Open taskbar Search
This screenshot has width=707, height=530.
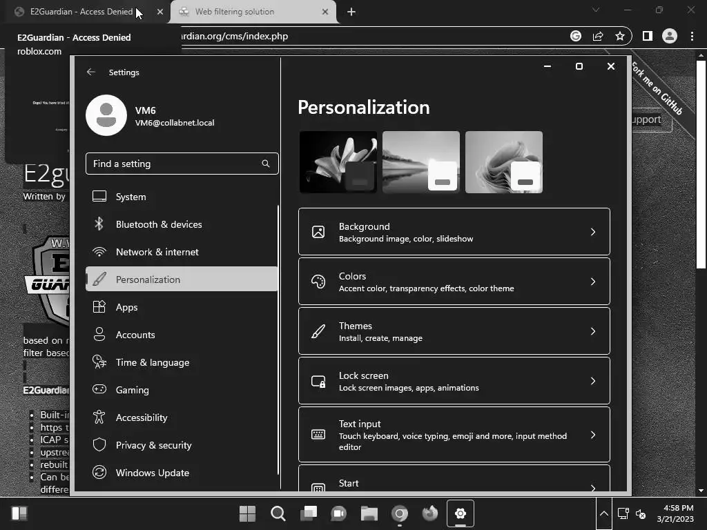point(278,513)
